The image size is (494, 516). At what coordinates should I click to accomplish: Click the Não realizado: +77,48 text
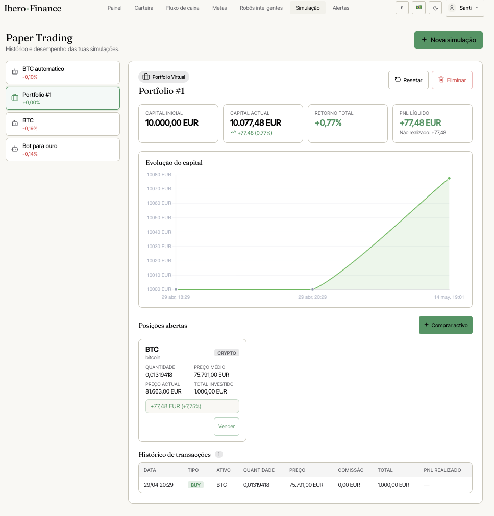(423, 133)
